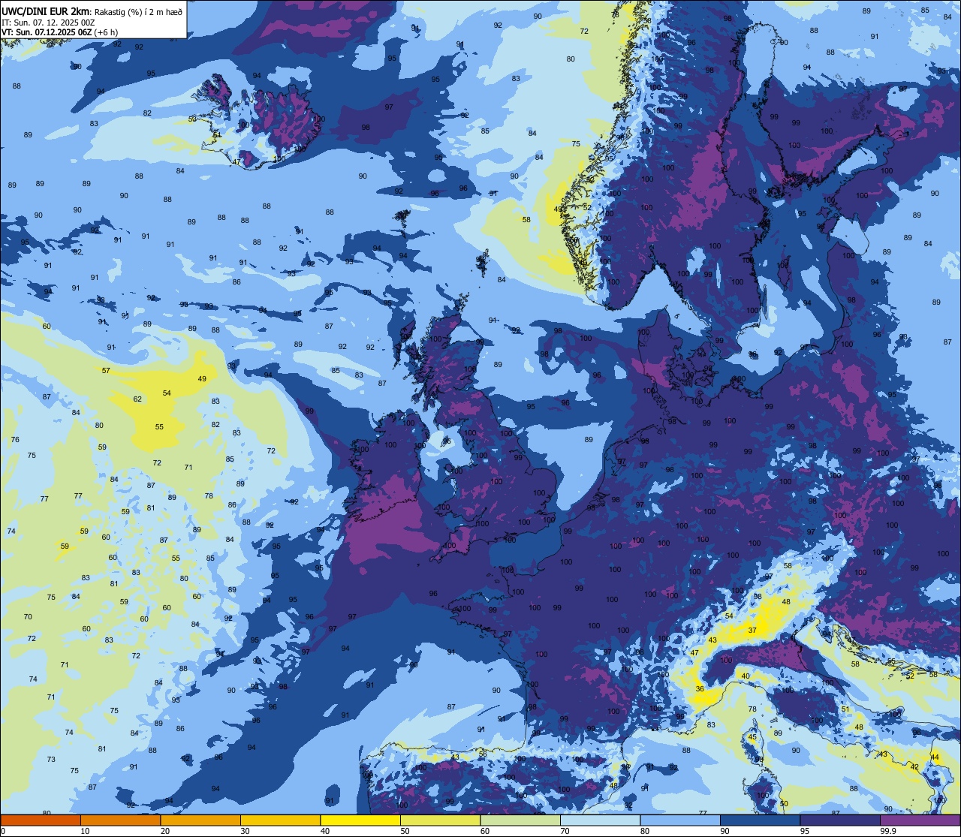
Task: Click the '36' value on the yellow patch
Action: [x=700, y=689]
